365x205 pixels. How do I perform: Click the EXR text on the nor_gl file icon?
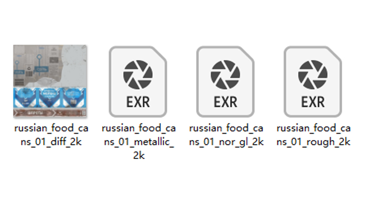click(225, 102)
